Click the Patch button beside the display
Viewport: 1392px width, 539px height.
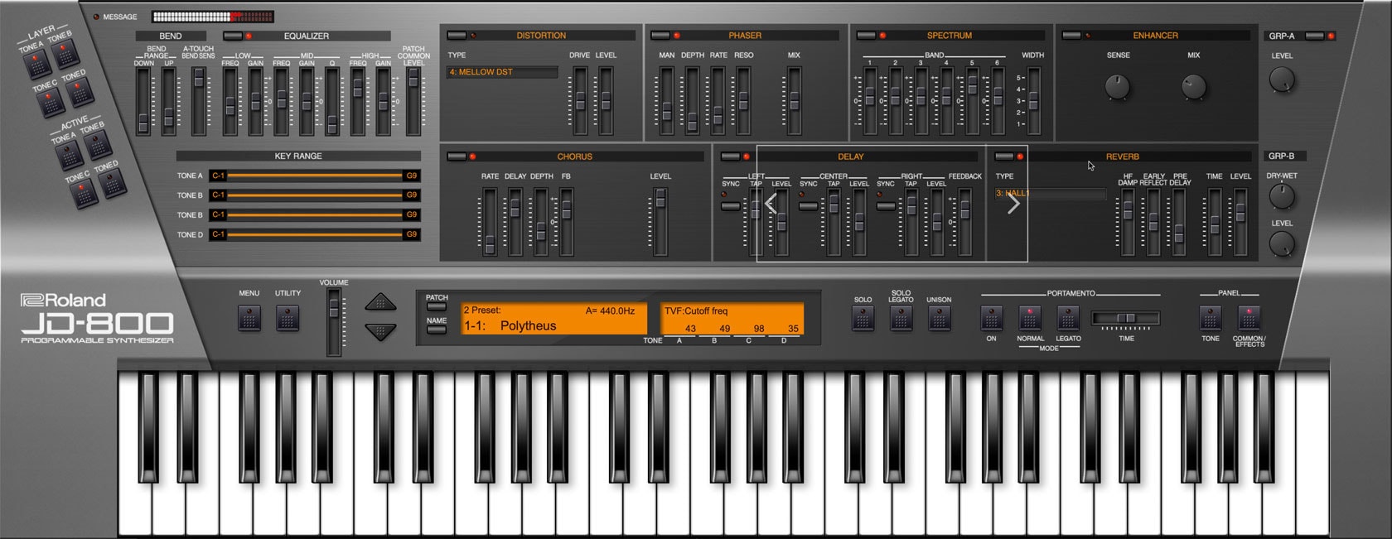click(x=437, y=306)
